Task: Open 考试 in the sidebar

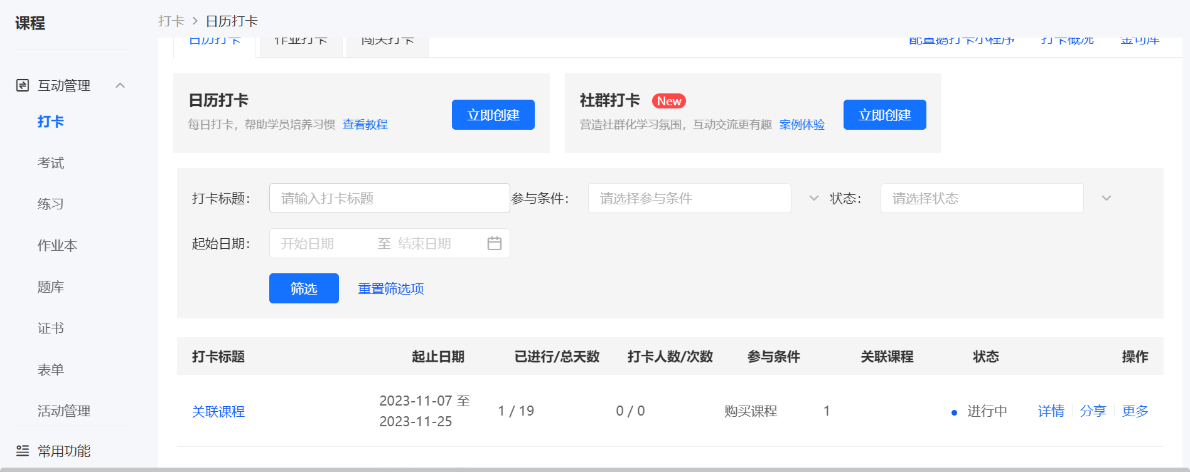Action: 51,163
